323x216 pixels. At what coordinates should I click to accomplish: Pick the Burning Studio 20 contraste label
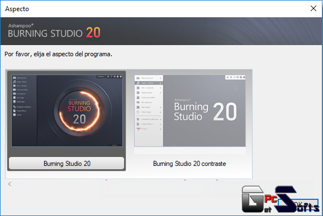point(189,164)
